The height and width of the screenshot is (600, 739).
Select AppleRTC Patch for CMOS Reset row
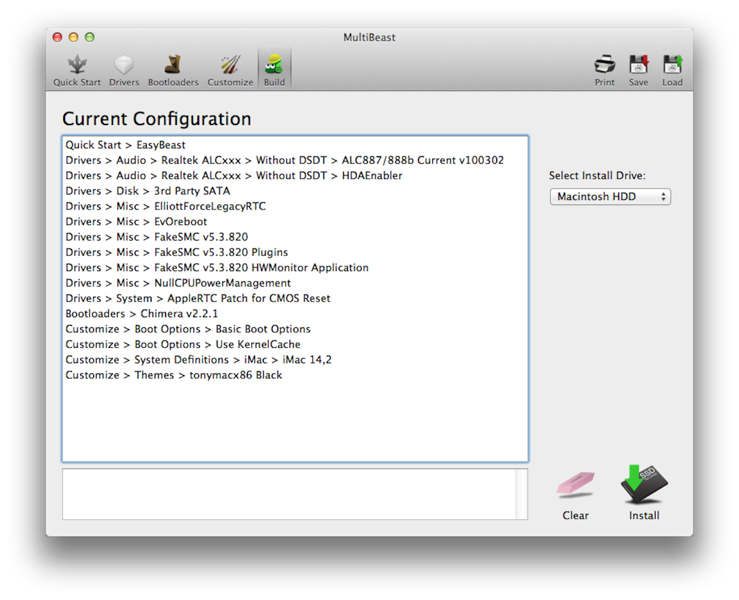coord(295,299)
